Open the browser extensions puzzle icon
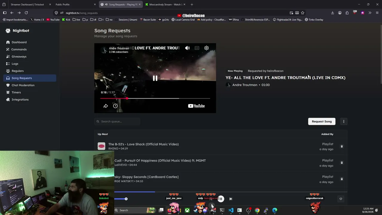Viewport: 382px width, 215px height. tap(347, 13)
